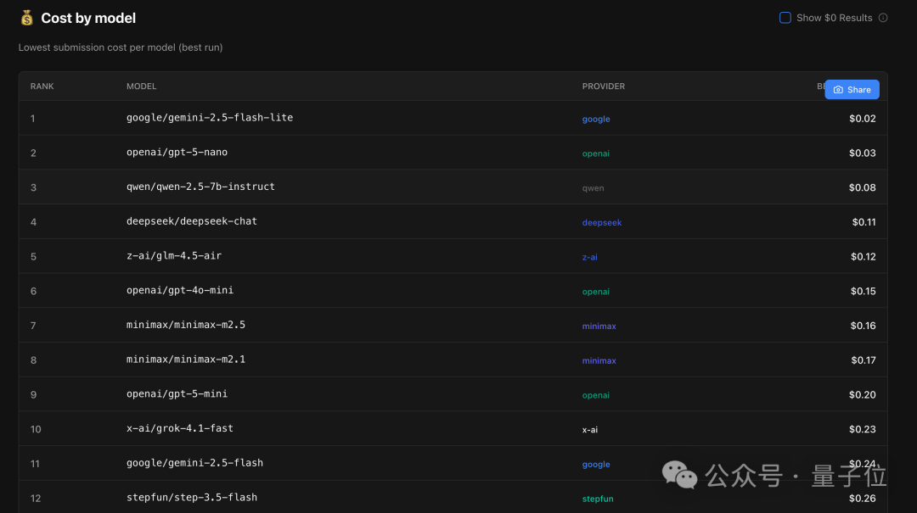Click the $0.02 cost value

pos(863,119)
